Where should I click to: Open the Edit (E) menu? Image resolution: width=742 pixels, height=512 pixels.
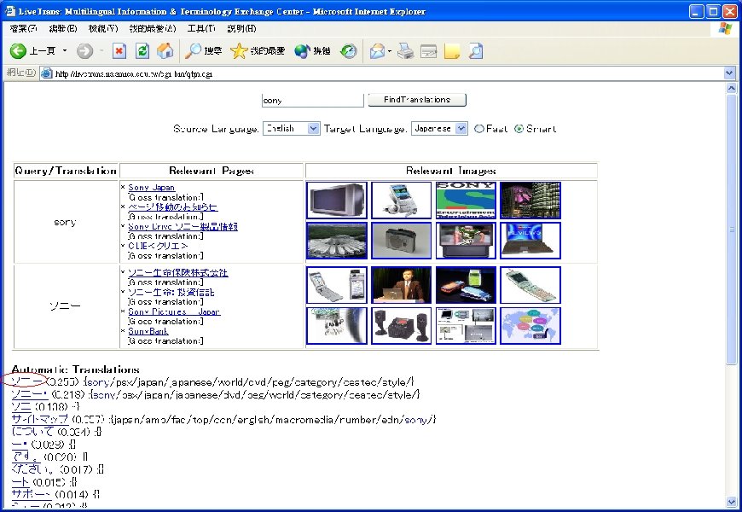click(x=63, y=28)
